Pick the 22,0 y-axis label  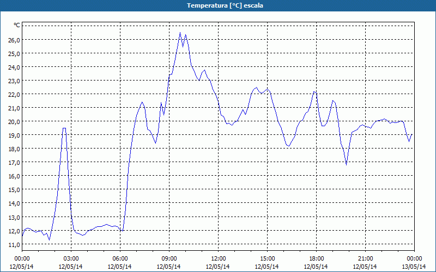click(14, 95)
